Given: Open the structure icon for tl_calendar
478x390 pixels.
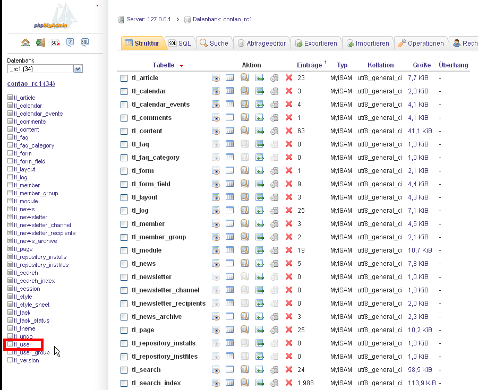Looking at the screenshot, I should click(x=231, y=91).
